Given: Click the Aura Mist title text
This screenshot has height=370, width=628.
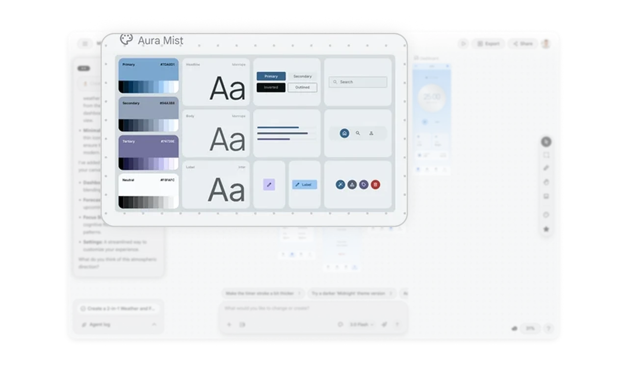Looking at the screenshot, I should (160, 41).
